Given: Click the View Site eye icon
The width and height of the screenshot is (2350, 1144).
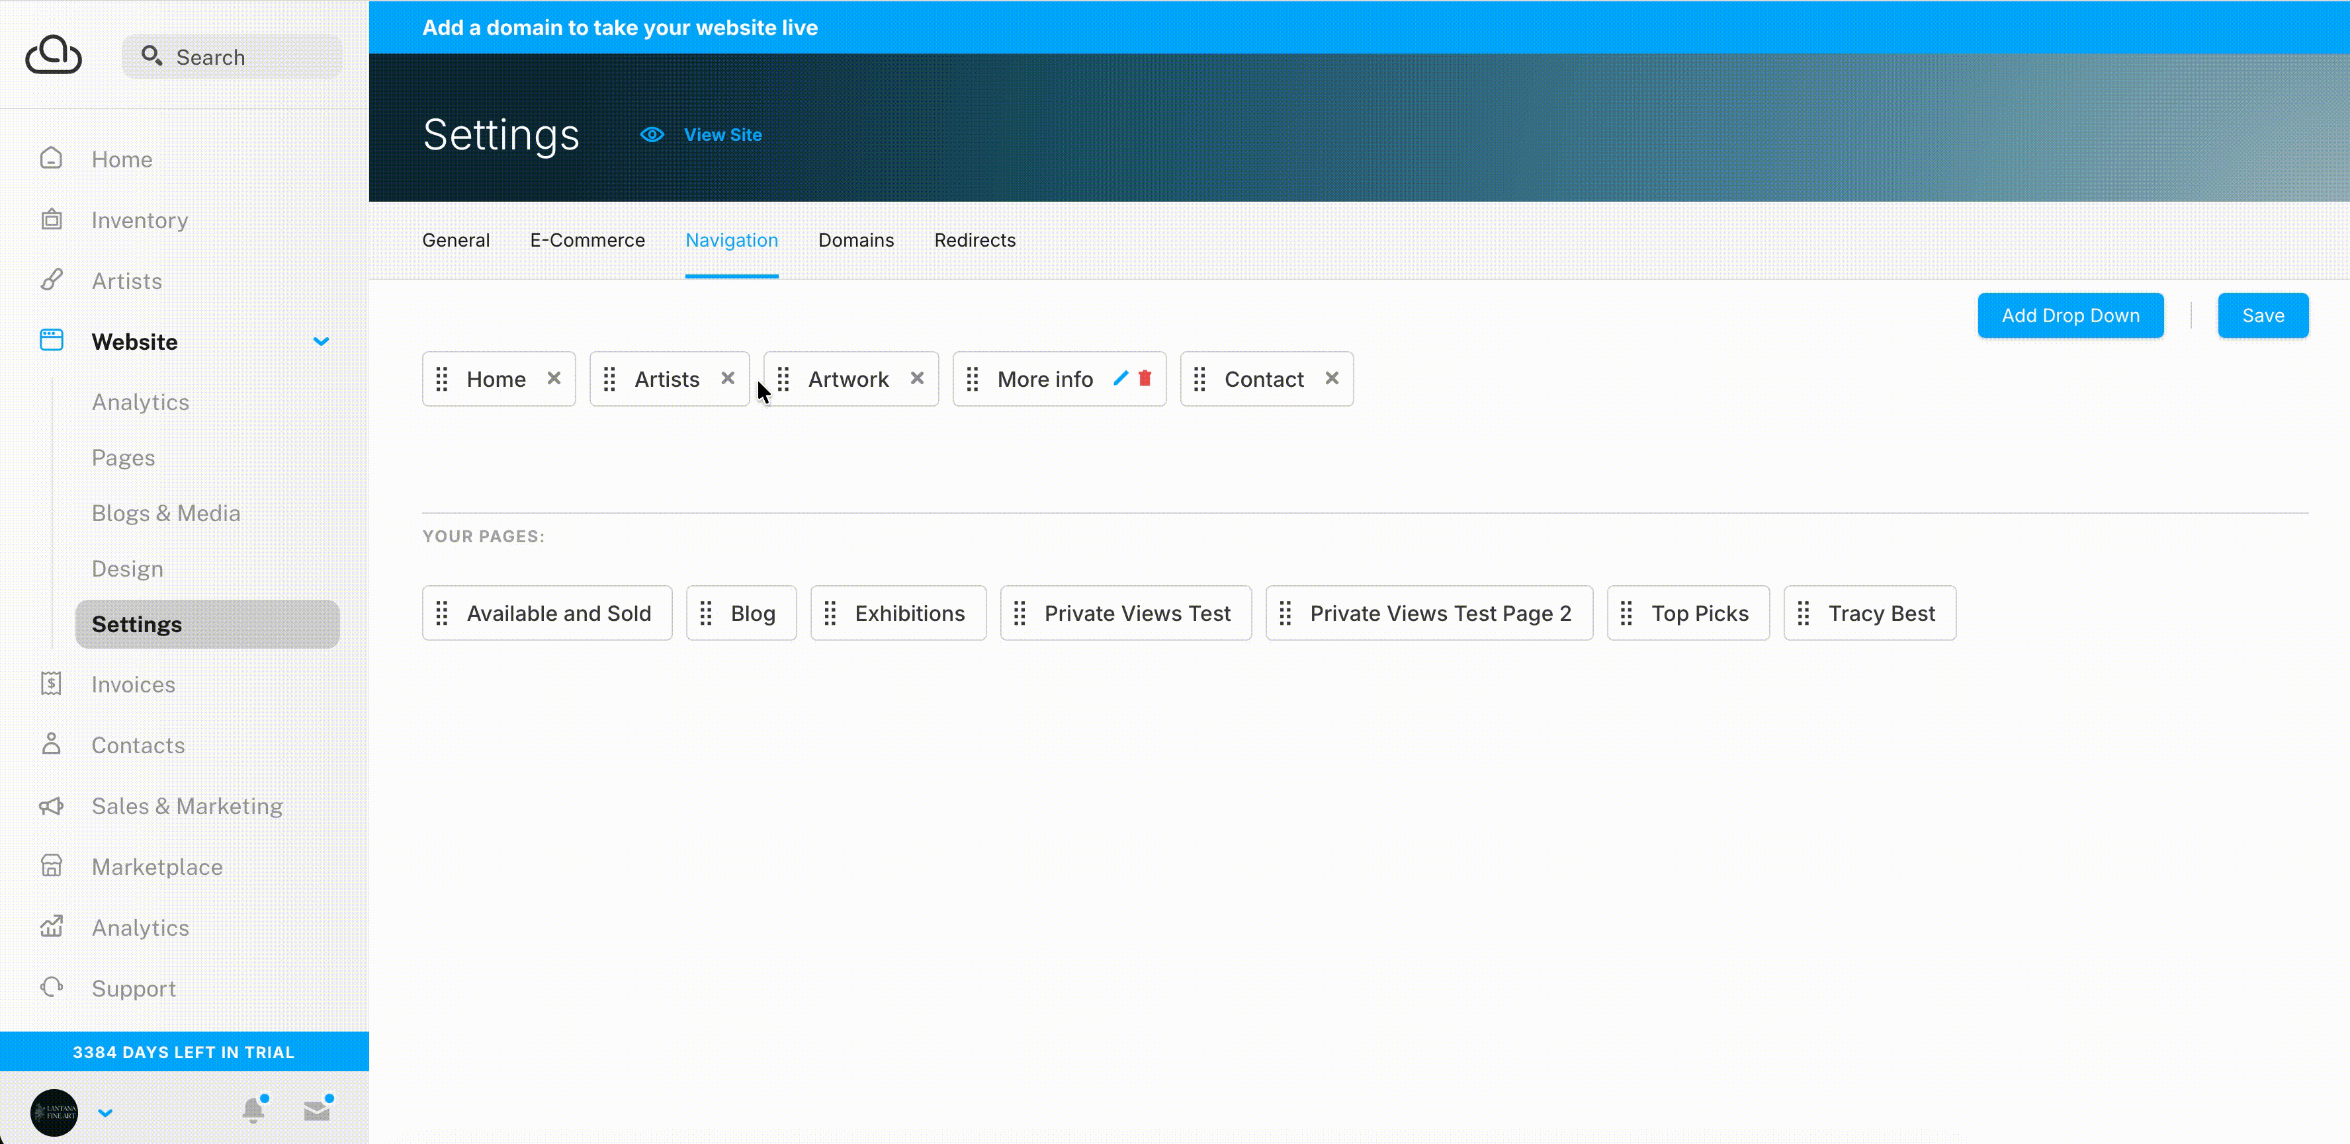Looking at the screenshot, I should [x=652, y=135].
